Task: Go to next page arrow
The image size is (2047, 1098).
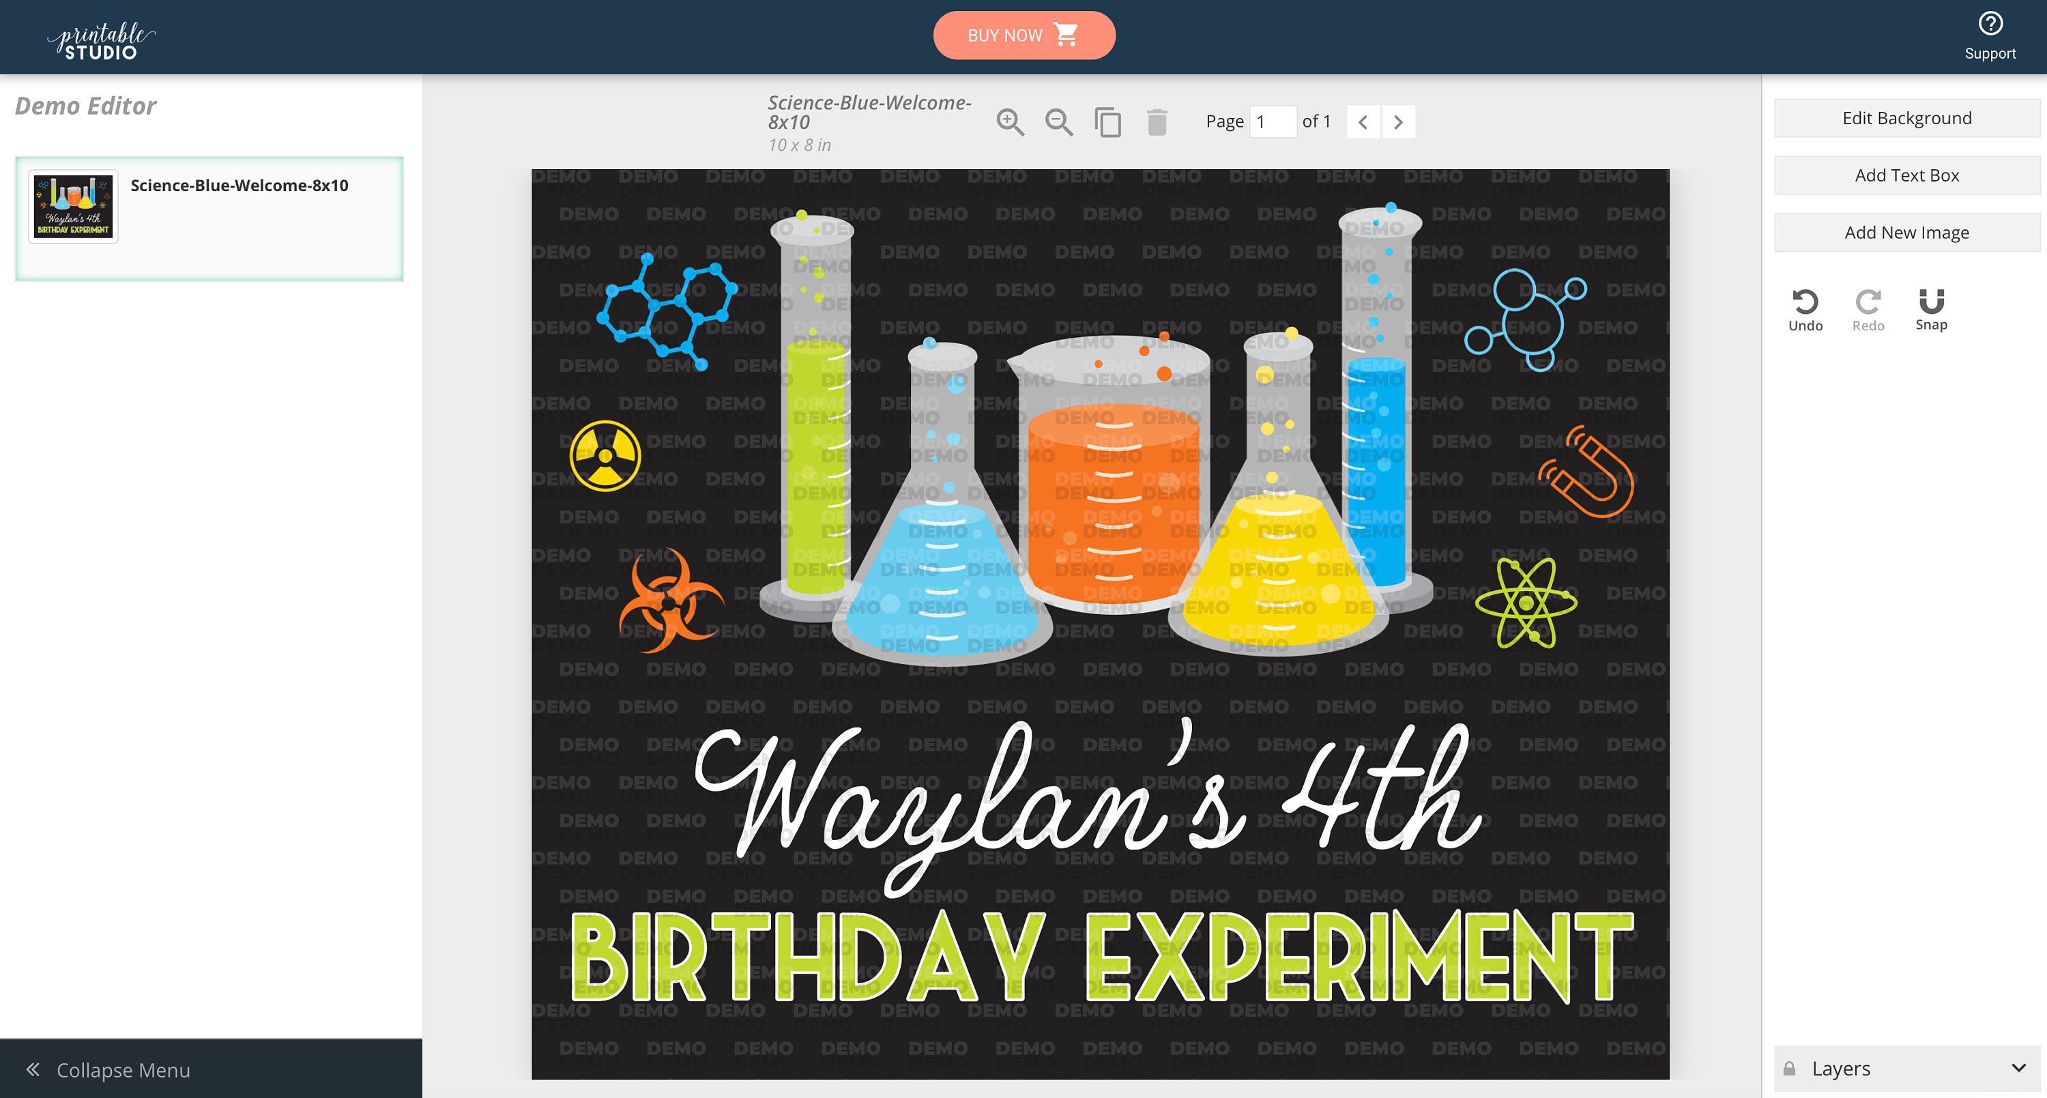Action: (1399, 122)
